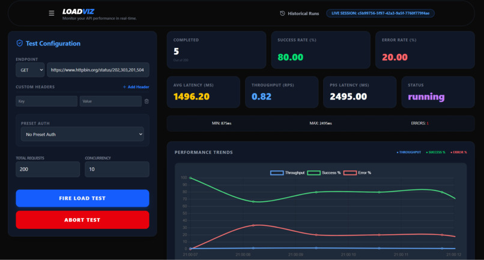This screenshot has width=484, height=260.
Task: Delete the custom header row with trash icon
Action: (x=147, y=101)
